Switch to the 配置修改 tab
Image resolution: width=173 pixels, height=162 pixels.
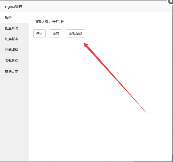pyautogui.click(x=12, y=28)
